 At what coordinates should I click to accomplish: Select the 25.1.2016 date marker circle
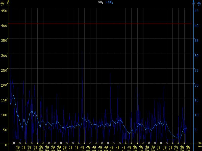38,143
